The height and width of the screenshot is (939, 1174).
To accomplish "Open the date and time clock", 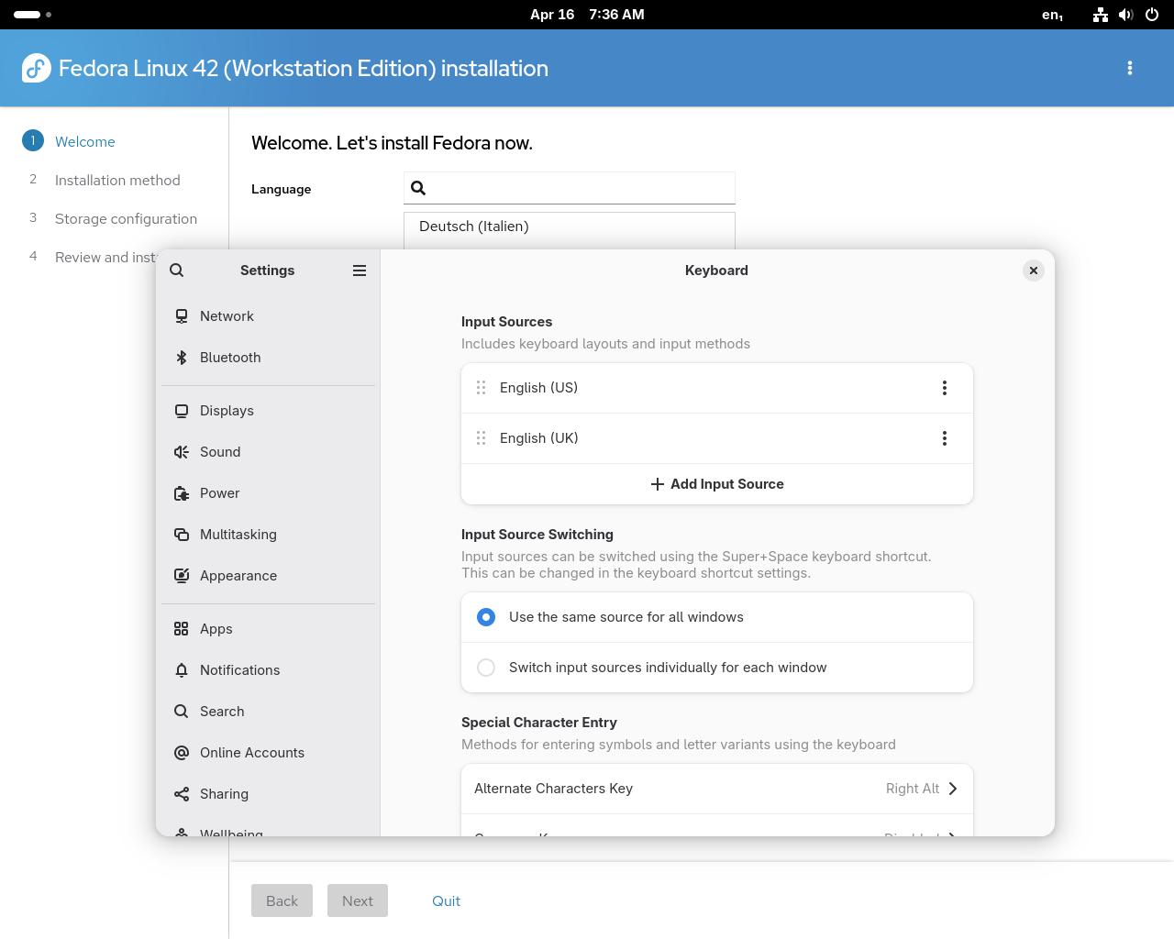I will pyautogui.click(x=587, y=15).
